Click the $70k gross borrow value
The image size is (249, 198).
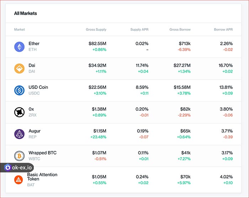[185, 177]
